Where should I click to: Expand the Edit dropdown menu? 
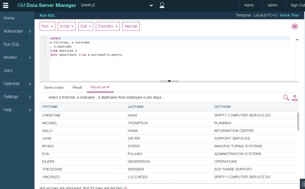pyautogui.click(x=86, y=26)
